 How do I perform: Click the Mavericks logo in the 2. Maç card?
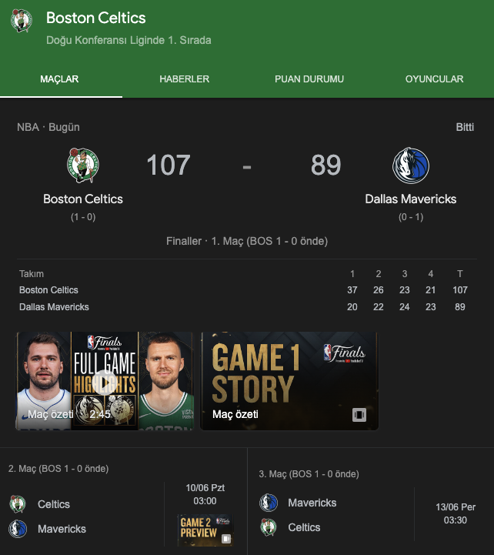click(x=18, y=529)
